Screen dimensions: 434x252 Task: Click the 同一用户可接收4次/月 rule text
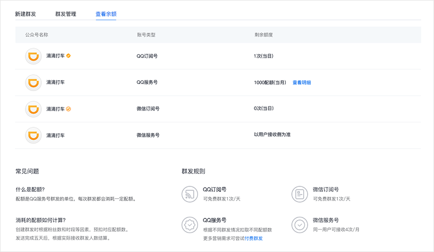point(336,230)
